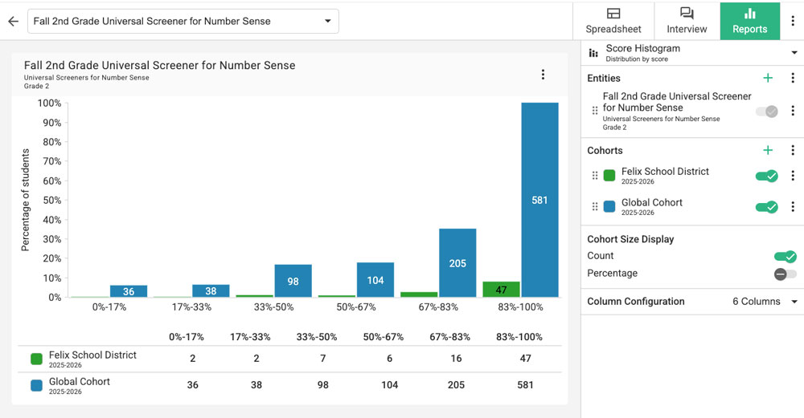Open the Reports tab
Image resolution: width=804 pixels, height=418 pixels.
click(x=749, y=21)
